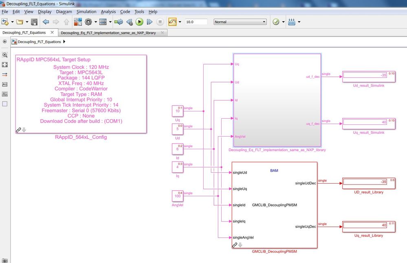Click the back navigation arrow
407x263 pixels.
pos(46,22)
